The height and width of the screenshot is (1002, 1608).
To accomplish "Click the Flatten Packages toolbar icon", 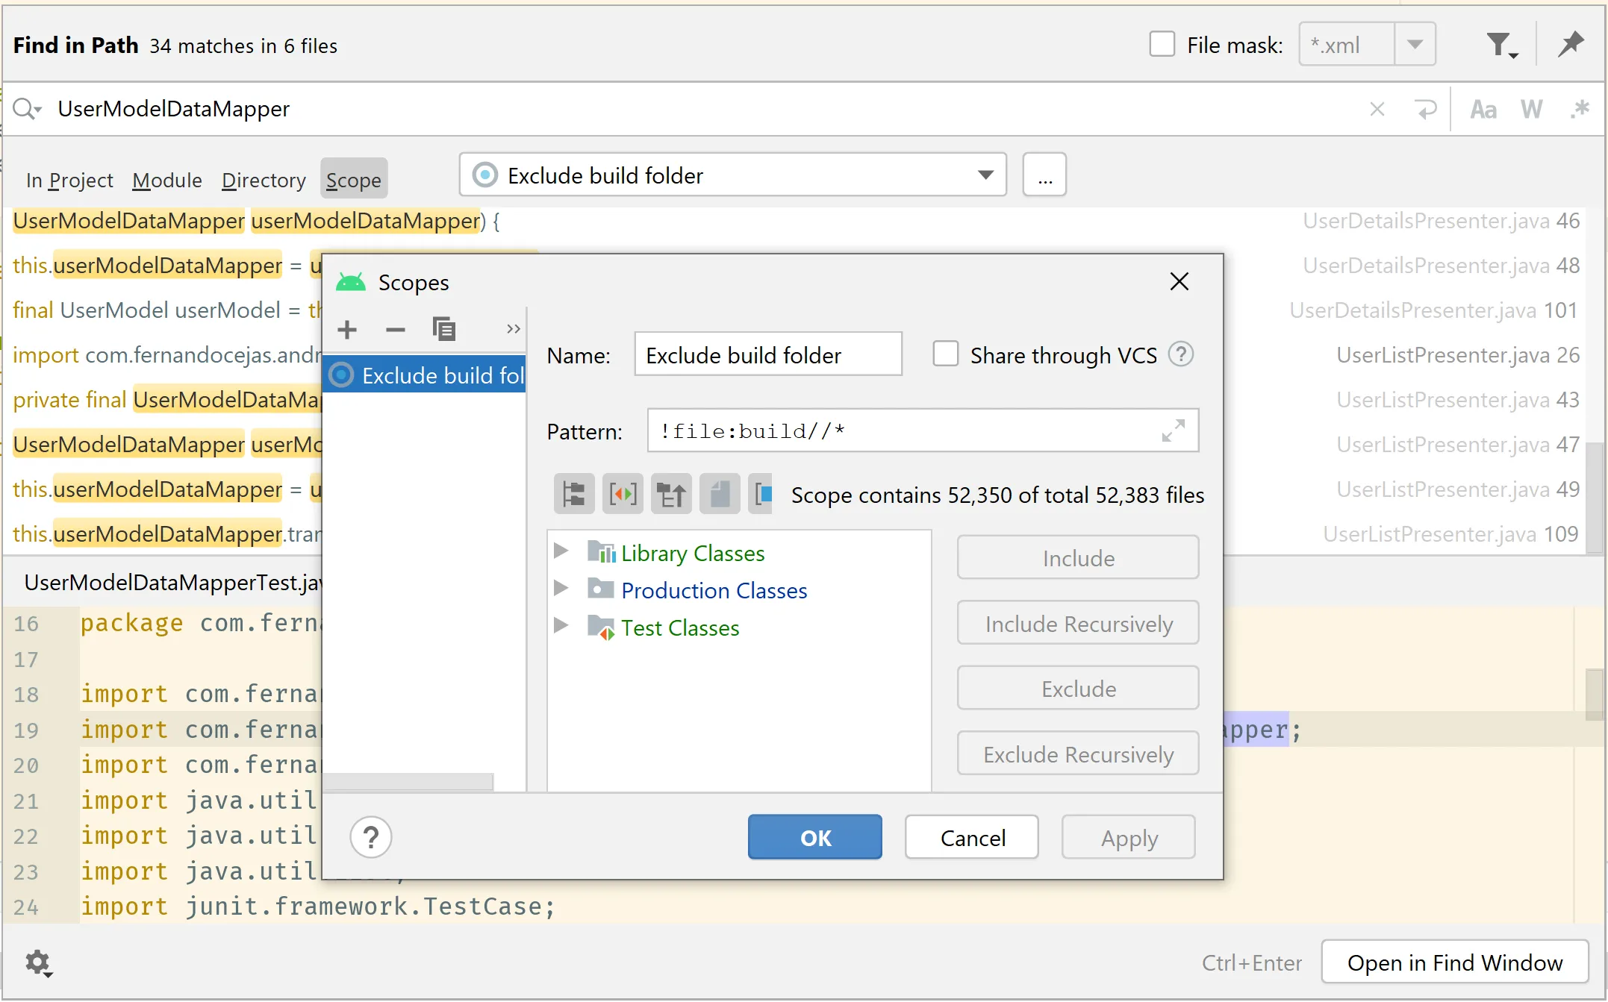I will (x=574, y=495).
